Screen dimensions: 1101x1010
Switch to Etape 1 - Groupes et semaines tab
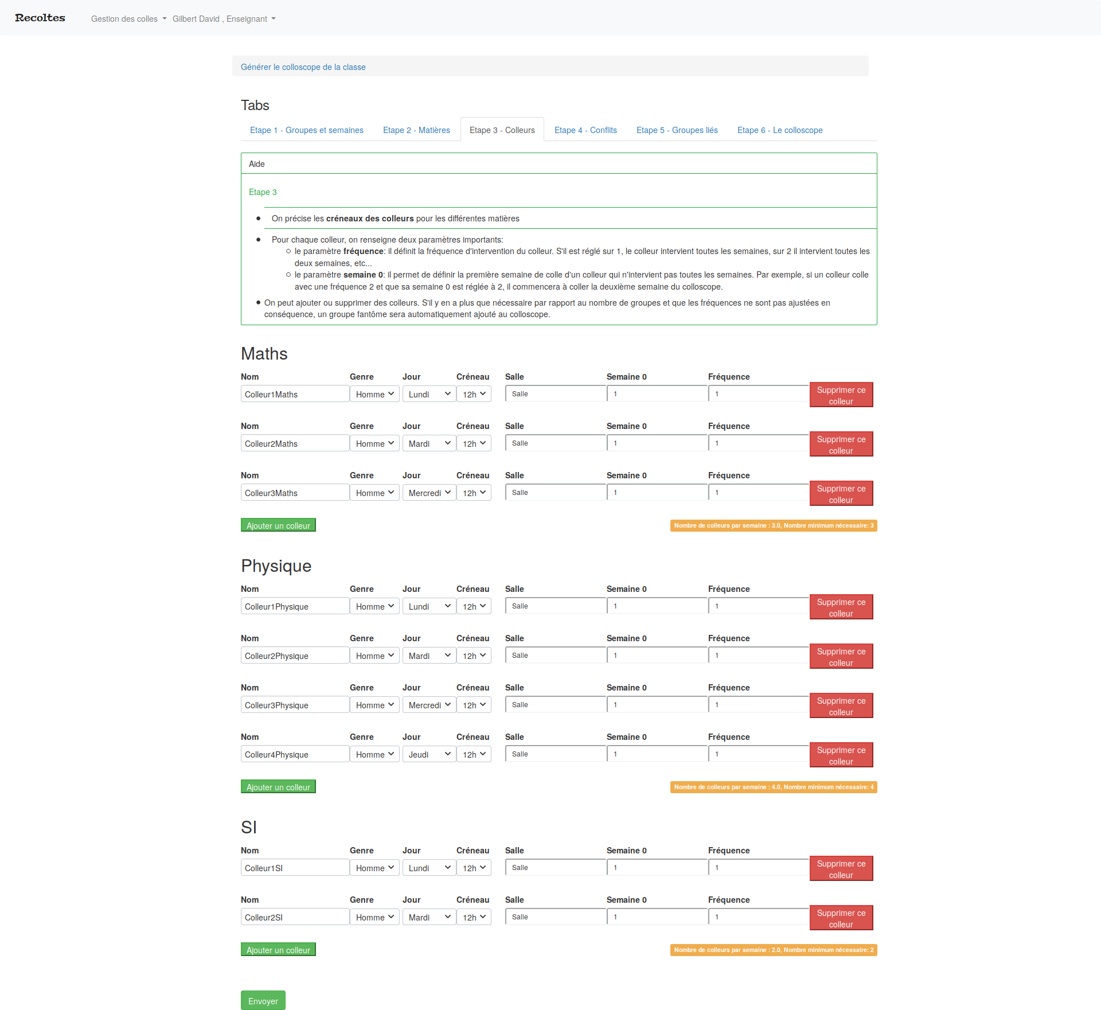pos(307,130)
